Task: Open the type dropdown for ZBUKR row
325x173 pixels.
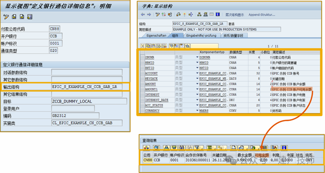Action: [x=197, y=57]
